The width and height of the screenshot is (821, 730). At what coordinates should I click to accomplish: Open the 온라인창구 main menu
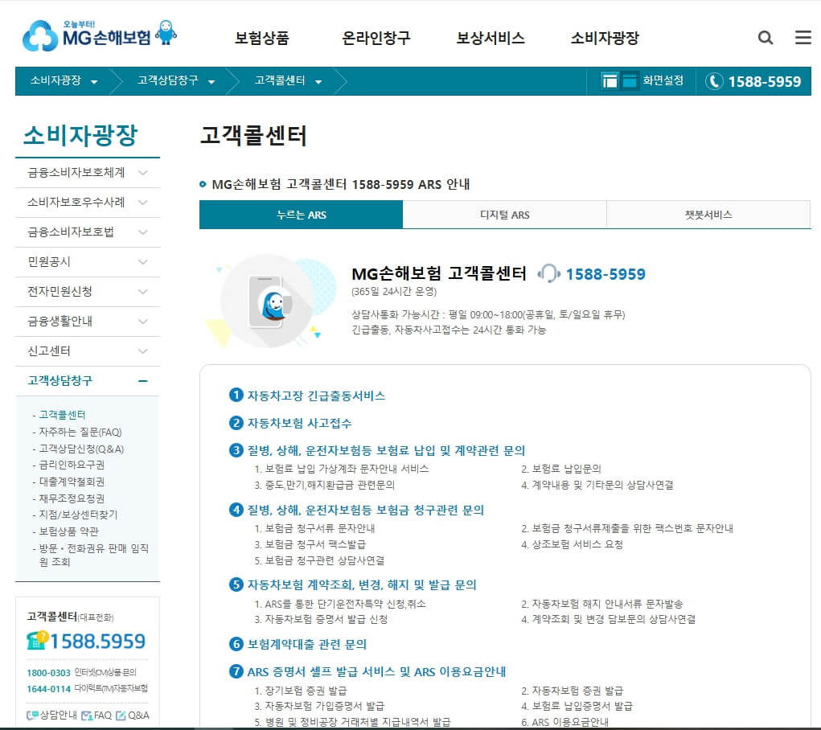coord(376,38)
